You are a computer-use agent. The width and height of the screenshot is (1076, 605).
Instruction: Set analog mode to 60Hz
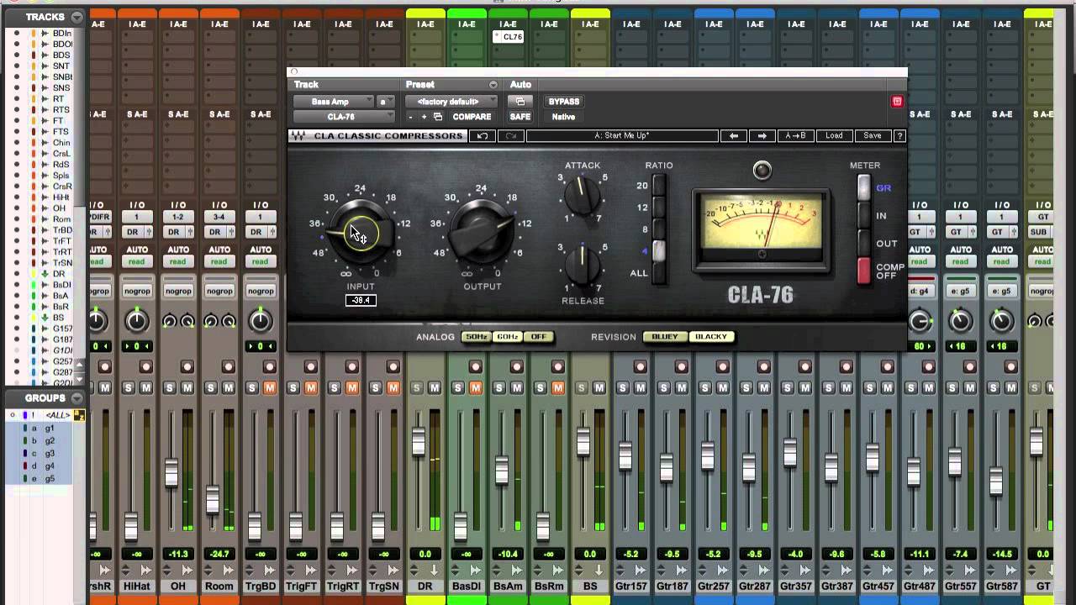(x=507, y=337)
